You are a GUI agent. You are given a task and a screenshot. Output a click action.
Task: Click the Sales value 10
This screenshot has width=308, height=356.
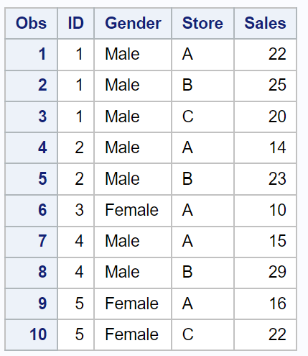click(x=278, y=210)
